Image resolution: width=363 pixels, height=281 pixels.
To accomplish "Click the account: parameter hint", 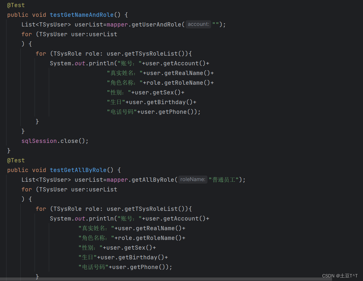I will 198,24.
